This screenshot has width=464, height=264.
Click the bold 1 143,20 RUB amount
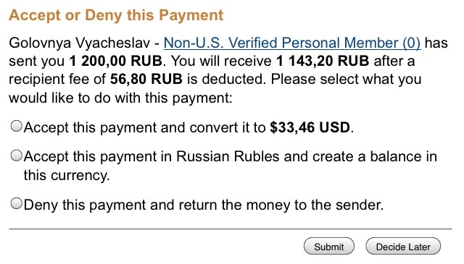[x=323, y=61]
